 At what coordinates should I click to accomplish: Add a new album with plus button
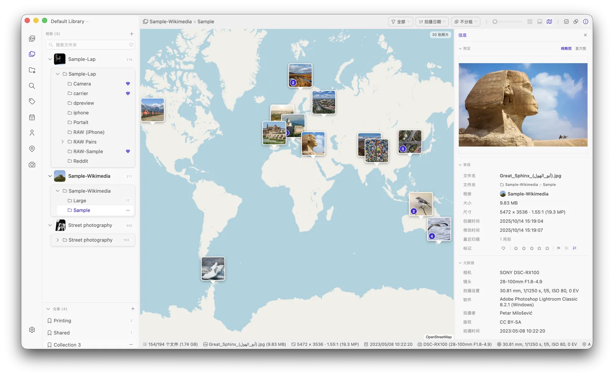pos(132,34)
